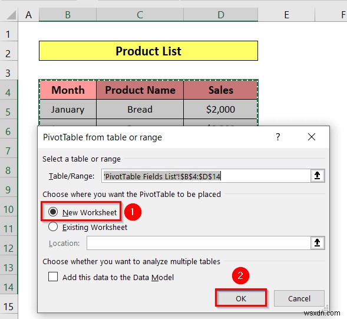Select column A header

[28, 15]
